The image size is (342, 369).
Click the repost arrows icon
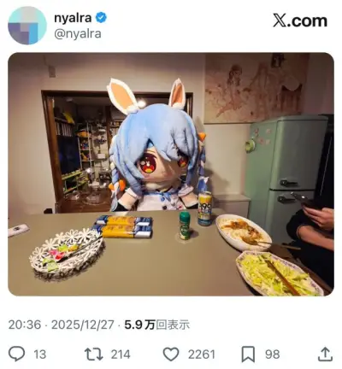click(94, 354)
